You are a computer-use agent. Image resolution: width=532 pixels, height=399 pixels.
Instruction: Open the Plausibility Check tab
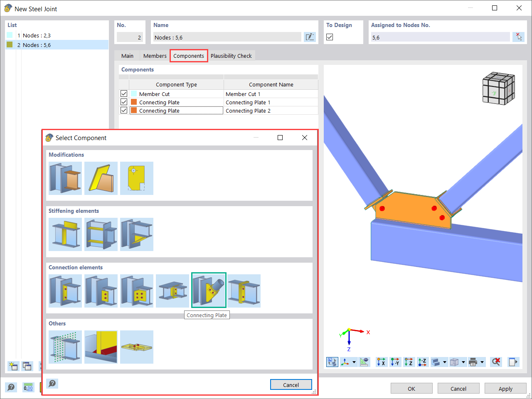tap(231, 56)
